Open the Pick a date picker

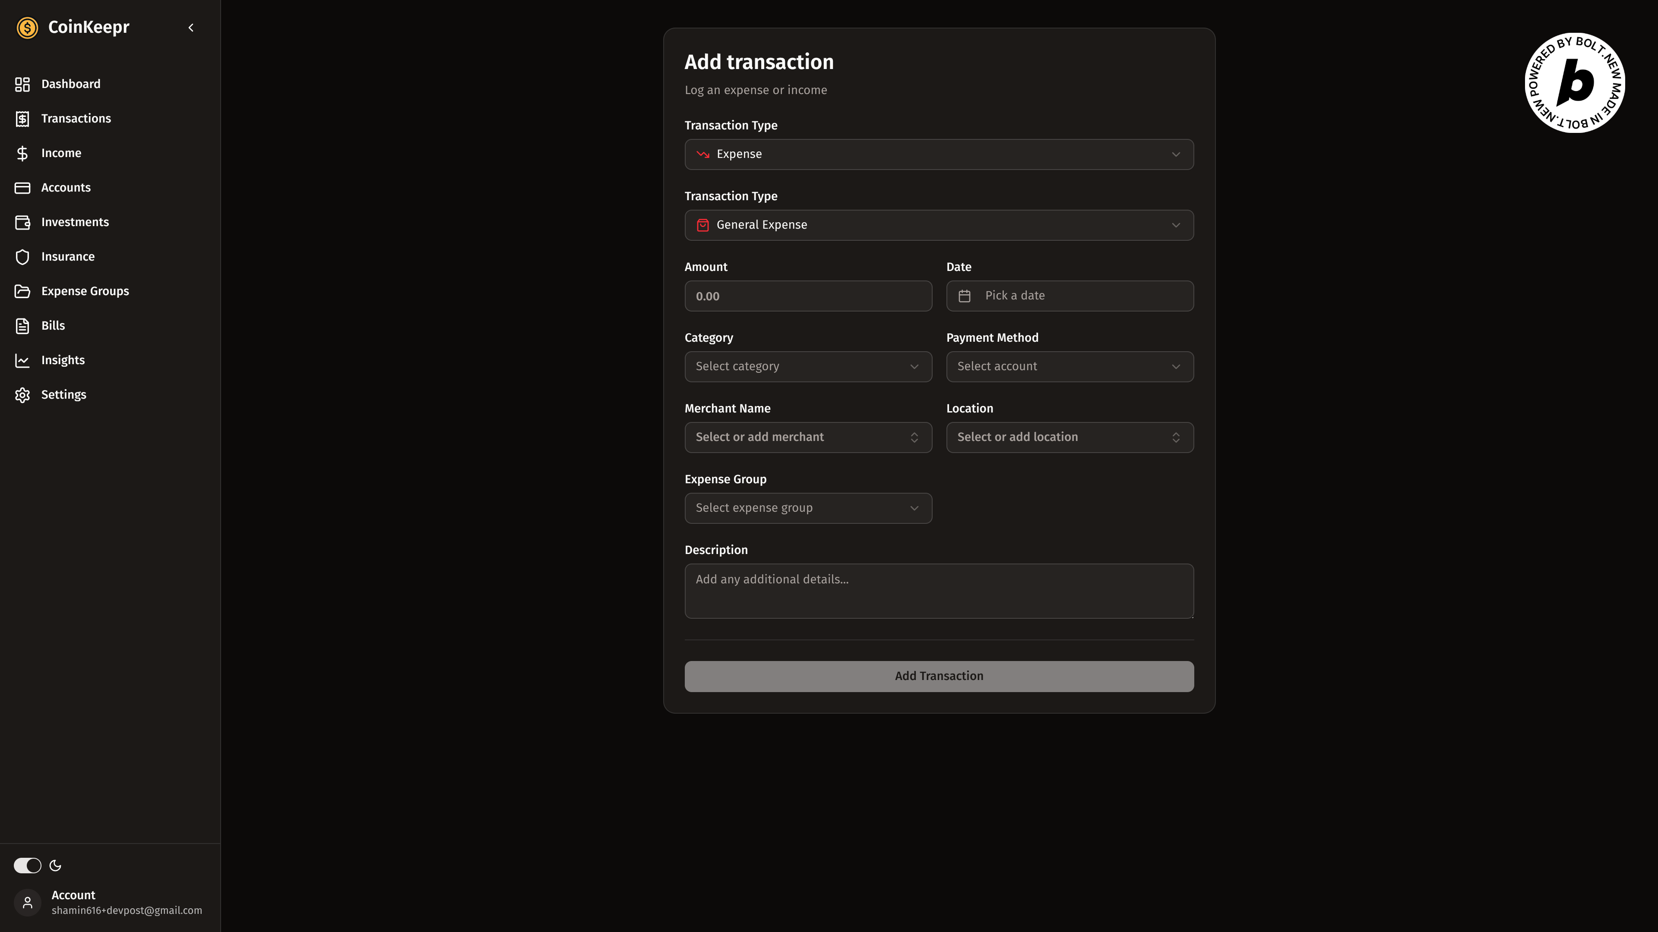click(1069, 296)
